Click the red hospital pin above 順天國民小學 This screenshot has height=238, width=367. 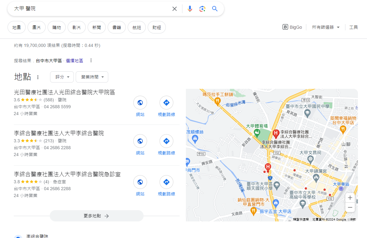point(268,167)
